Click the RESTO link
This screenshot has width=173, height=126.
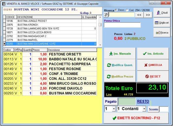click(143, 101)
